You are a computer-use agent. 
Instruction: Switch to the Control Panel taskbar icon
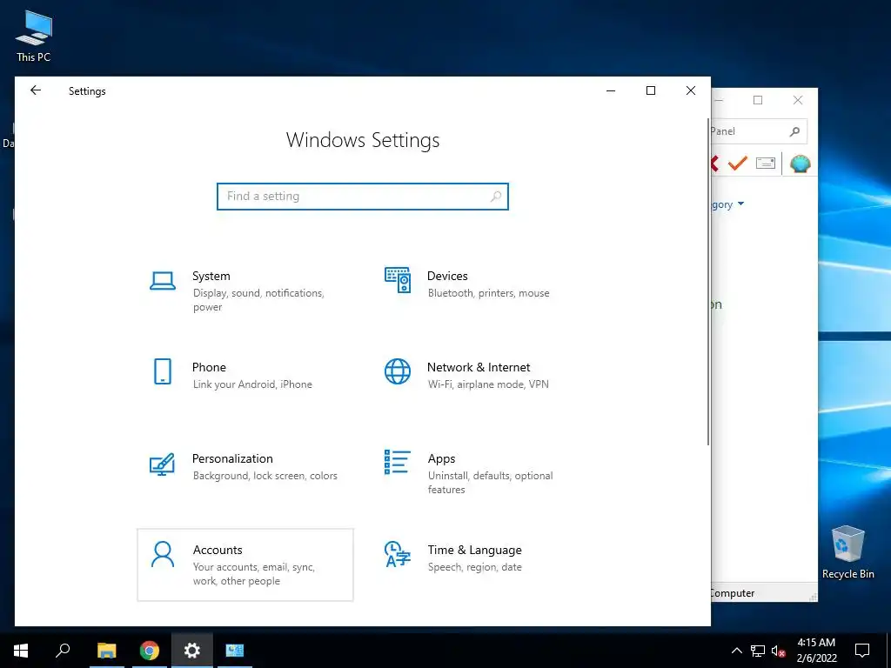click(235, 651)
